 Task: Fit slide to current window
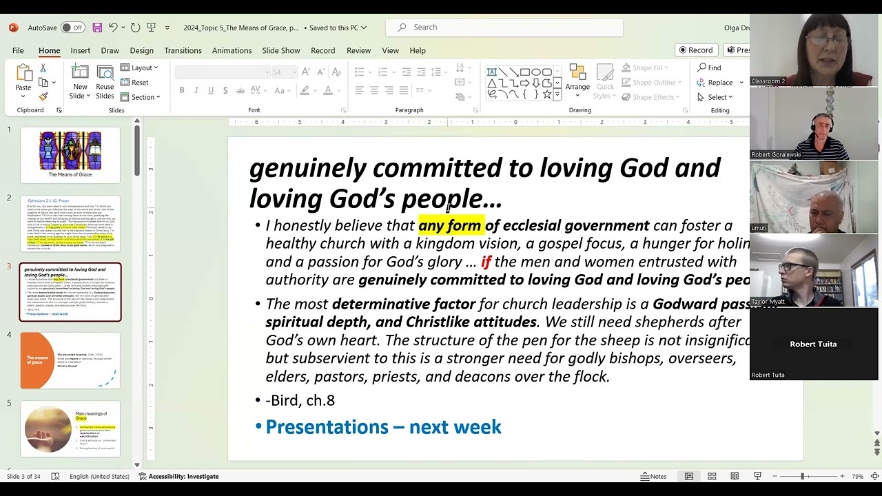coord(875,476)
